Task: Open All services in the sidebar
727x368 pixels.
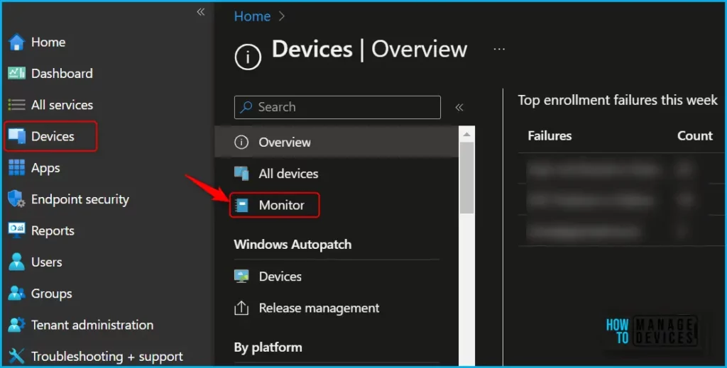Action: pos(62,105)
